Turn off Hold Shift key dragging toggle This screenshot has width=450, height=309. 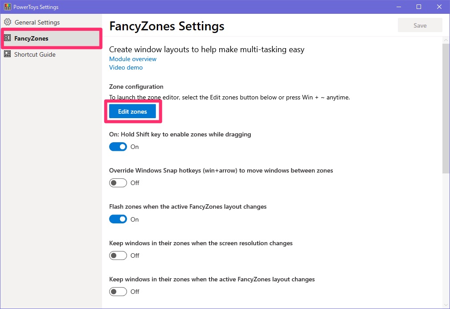[118, 147]
